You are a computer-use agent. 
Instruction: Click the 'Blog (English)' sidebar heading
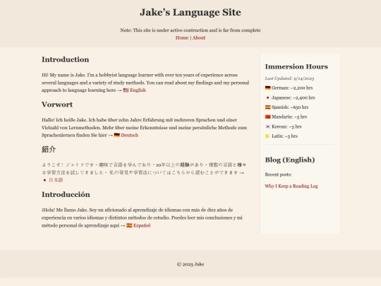[x=290, y=160]
